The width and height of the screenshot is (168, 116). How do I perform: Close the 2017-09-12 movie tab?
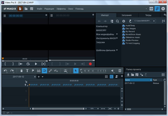[x=35, y=77]
